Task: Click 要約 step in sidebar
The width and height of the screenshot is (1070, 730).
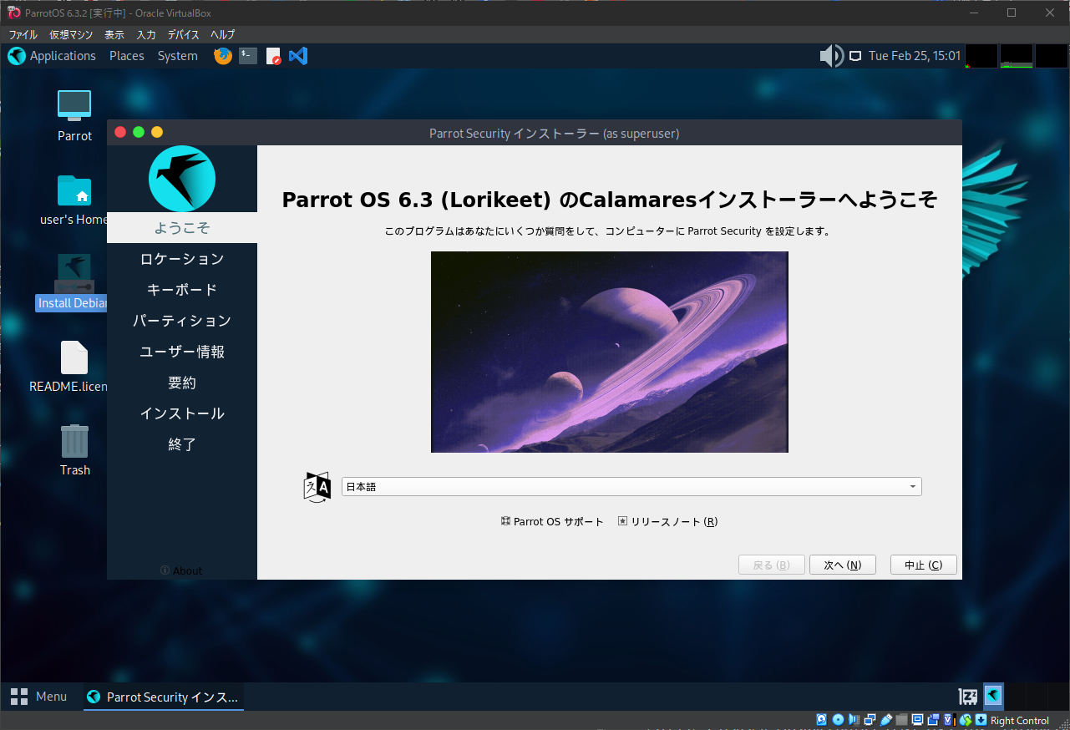Action: [x=182, y=383]
